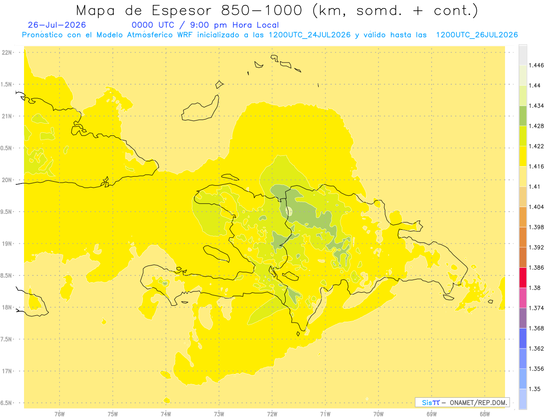Click the '75W' longitude label
Image resolution: width=544 pixels, height=420 pixels.
coord(113,414)
